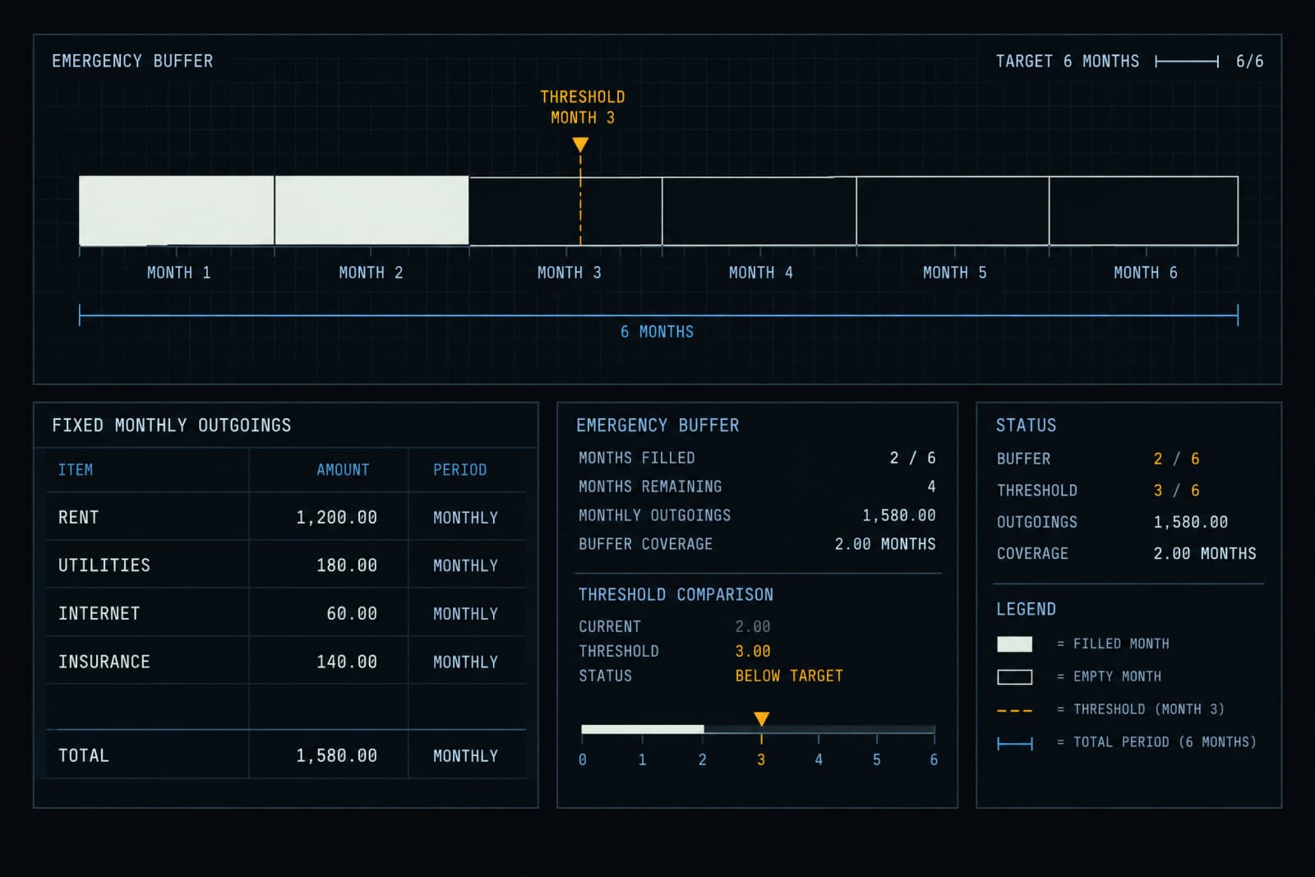This screenshot has width=1315, height=877.
Task: Click the THRESHOLD MONTH 3 orange label
Action: click(x=583, y=107)
